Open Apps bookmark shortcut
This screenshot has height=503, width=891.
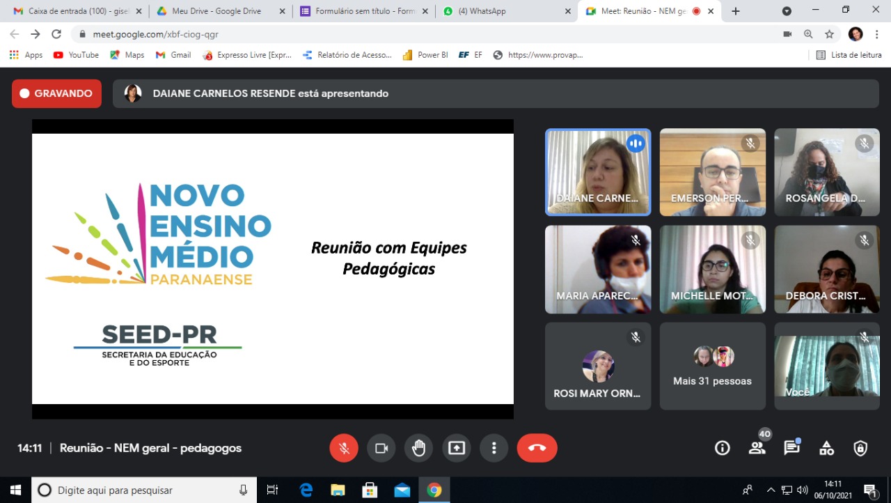pos(26,55)
